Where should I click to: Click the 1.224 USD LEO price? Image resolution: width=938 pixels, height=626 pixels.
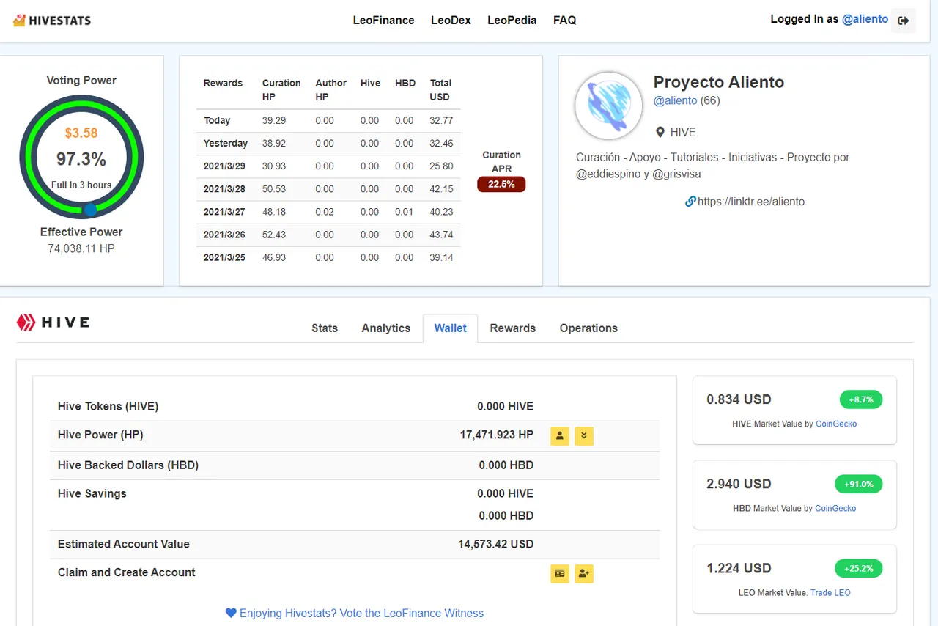[x=739, y=568]
